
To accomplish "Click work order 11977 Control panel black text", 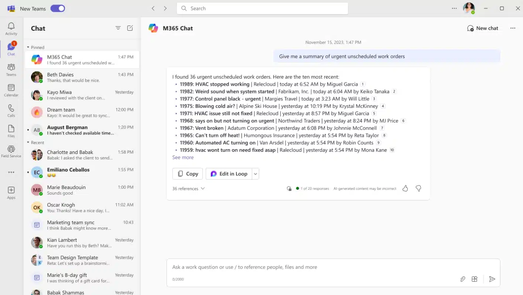I will pyautogui.click(x=220, y=99).
